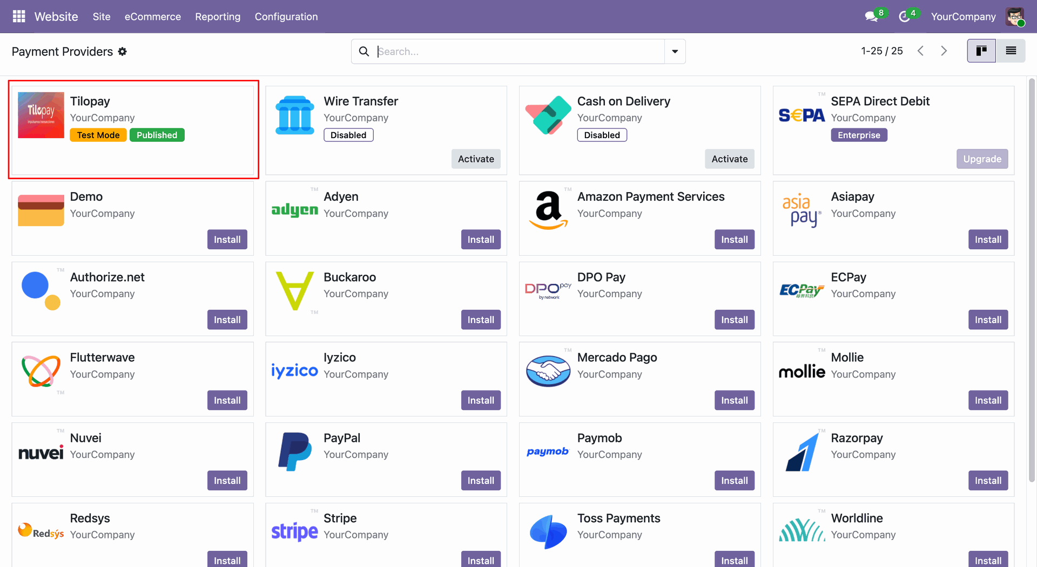Open the Site menu
The height and width of the screenshot is (567, 1037).
tap(102, 17)
